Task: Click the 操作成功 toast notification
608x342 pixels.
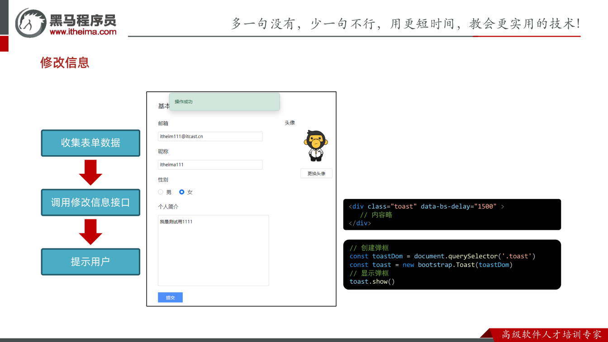Action: (224, 102)
